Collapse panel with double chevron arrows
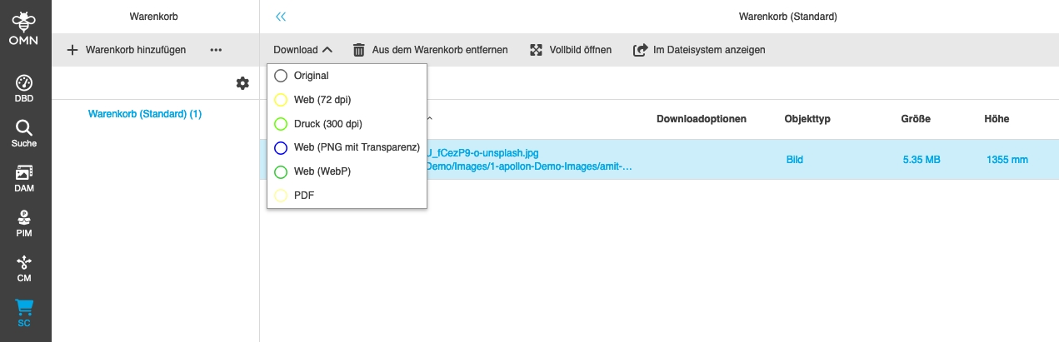Screen dimensions: 1059x342 tap(281, 17)
